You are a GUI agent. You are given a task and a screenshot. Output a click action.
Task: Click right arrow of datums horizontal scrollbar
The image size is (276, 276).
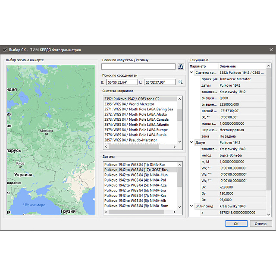[x=174, y=212]
